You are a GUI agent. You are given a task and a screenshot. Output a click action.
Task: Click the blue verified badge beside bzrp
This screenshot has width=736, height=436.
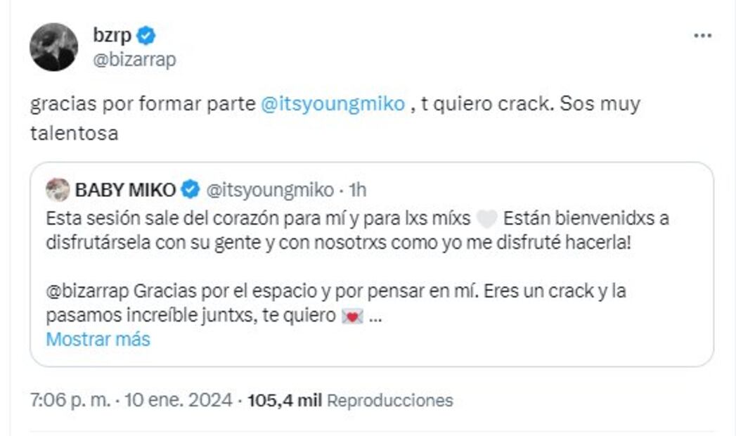point(146,35)
